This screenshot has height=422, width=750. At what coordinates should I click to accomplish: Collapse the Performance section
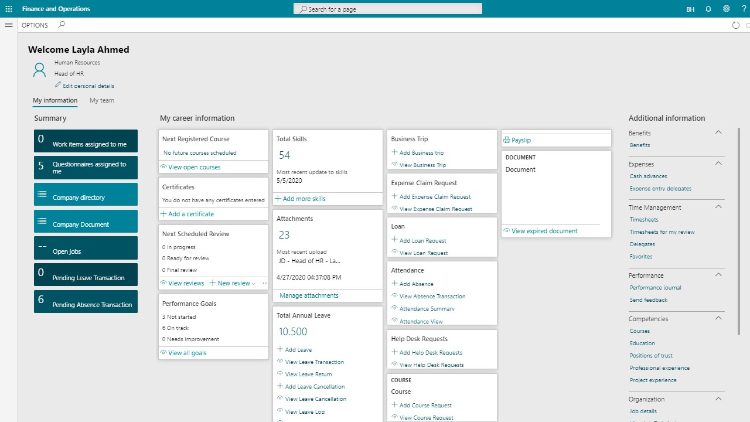point(718,275)
